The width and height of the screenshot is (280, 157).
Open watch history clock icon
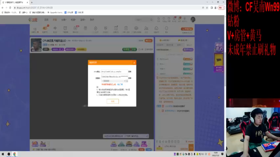(159, 19)
